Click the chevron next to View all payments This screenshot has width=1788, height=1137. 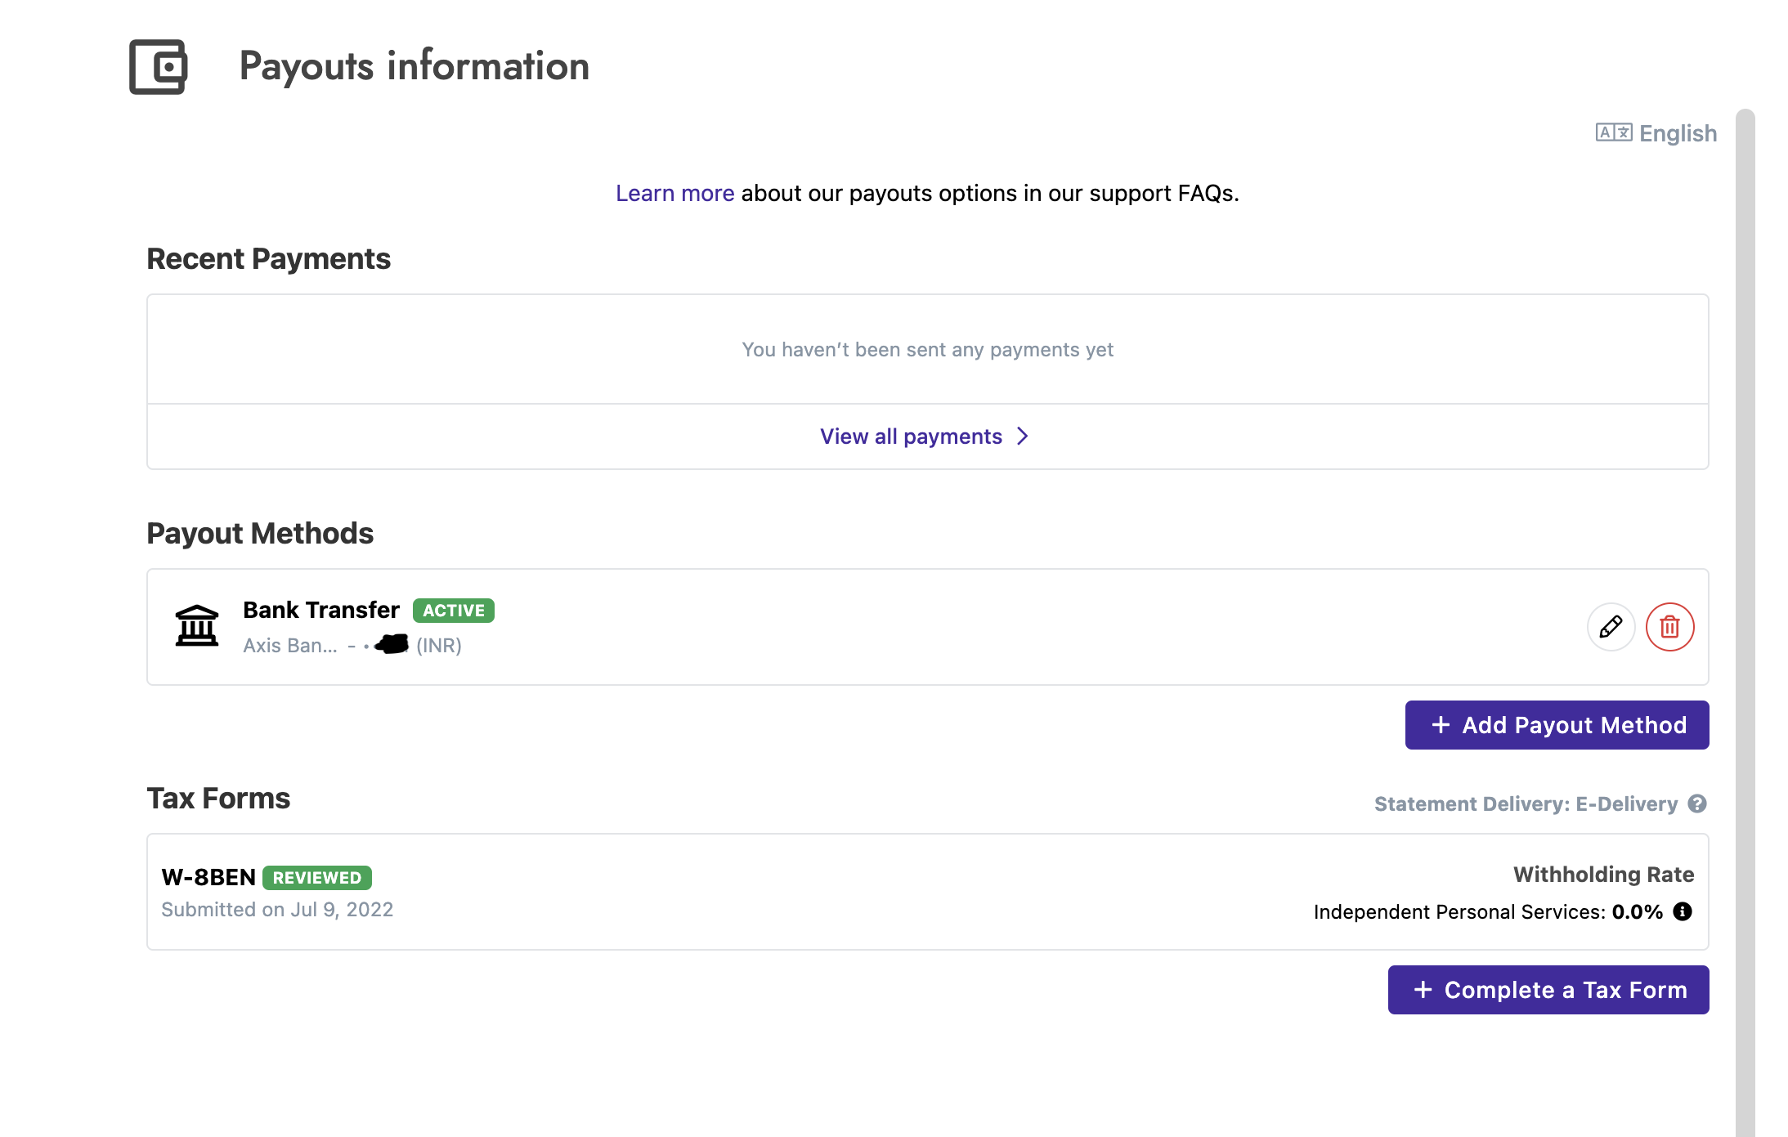1022,436
